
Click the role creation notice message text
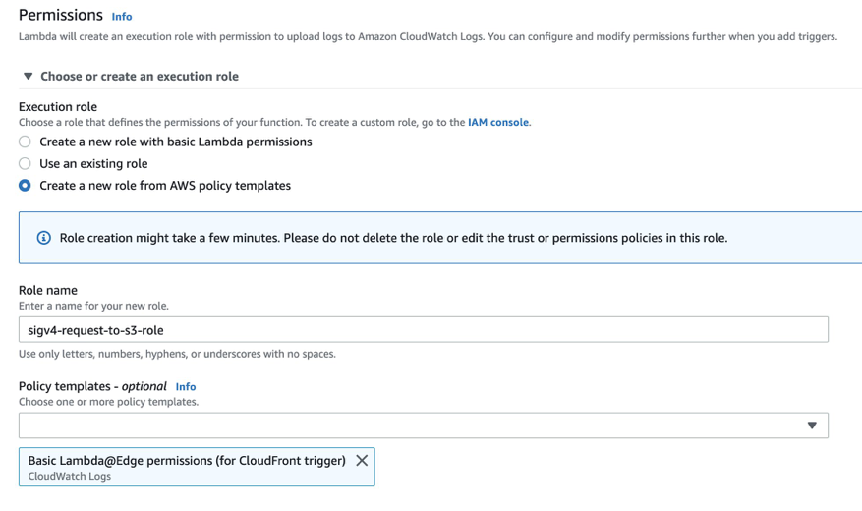click(x=393, y=238)
